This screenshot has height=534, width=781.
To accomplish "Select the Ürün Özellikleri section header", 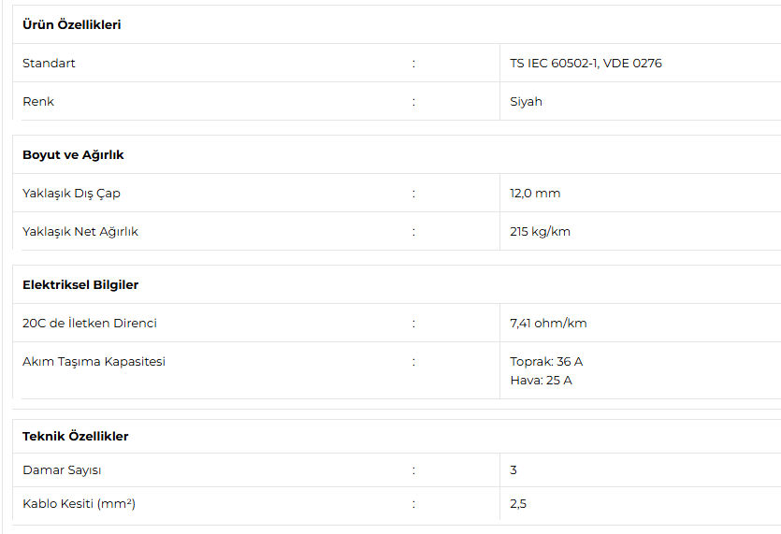I will [x=72, y=24].
